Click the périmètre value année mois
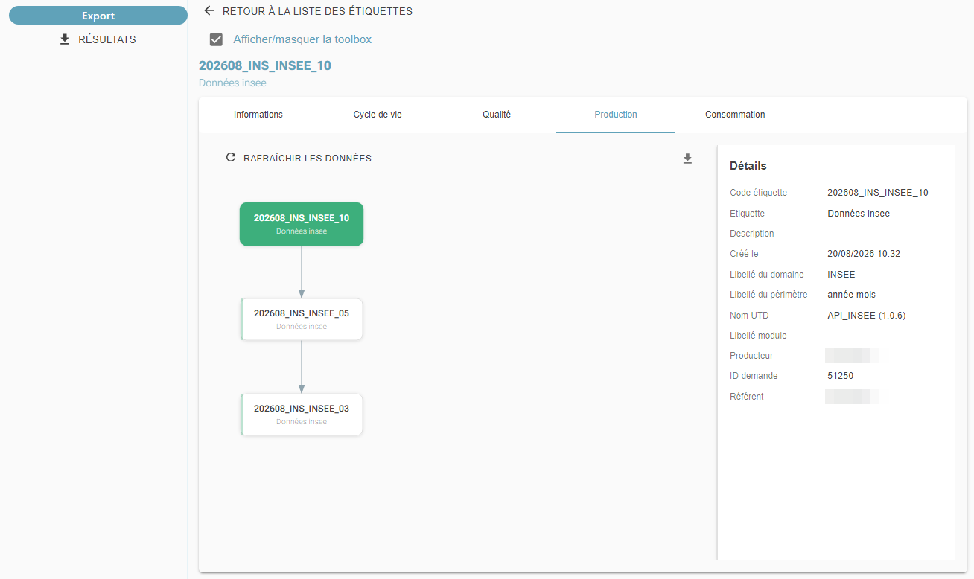The width and height of the screenshot is (974, 579). click(852, 295)
